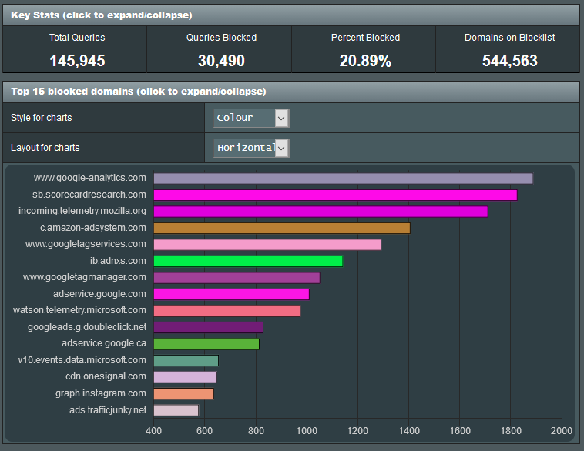Viewport: 584px width, 451px height.
Task: Open the Style for charts dropdown
Action: 251,118
